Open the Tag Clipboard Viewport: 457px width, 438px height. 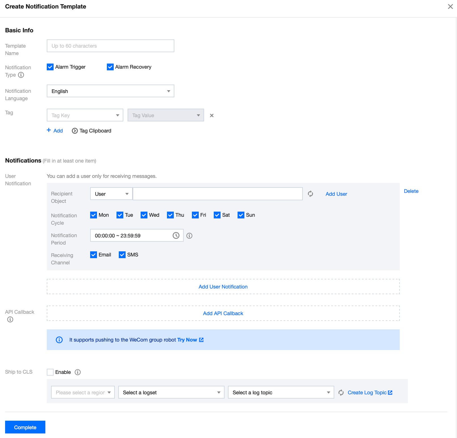[92, 131]
